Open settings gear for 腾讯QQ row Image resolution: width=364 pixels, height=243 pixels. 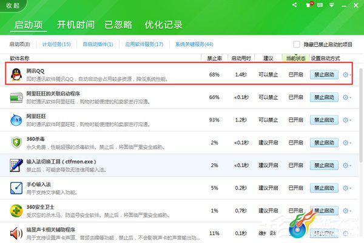click(346, 75)
